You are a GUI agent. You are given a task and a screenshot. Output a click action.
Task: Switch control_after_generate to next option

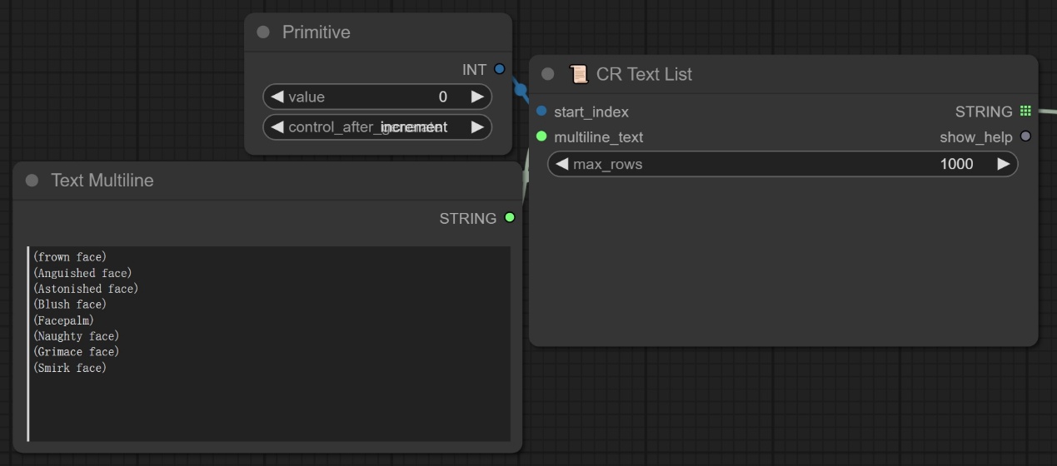coord(477,126)
